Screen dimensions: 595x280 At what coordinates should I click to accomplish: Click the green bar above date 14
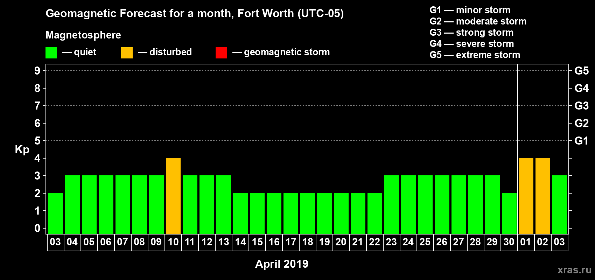(240, 213)
